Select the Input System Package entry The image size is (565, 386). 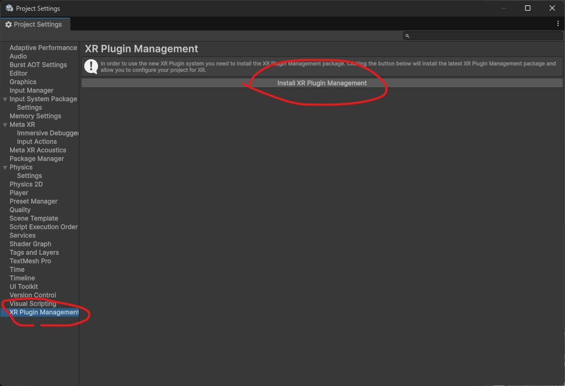point(43,99)
